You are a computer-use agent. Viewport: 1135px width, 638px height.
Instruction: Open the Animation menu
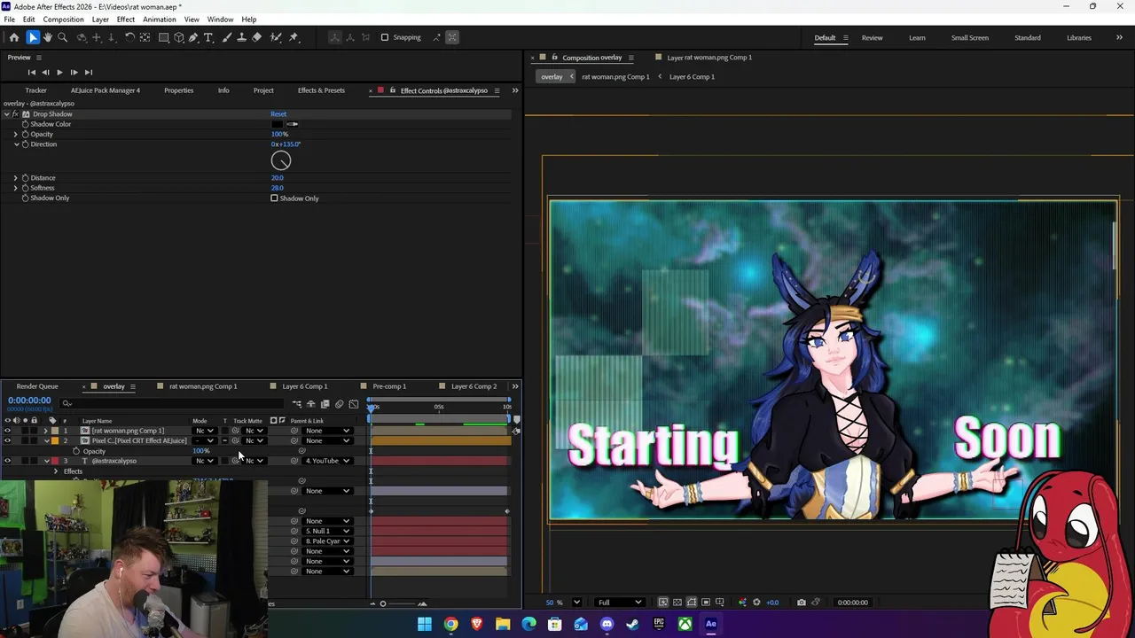(x=159, y=19)
